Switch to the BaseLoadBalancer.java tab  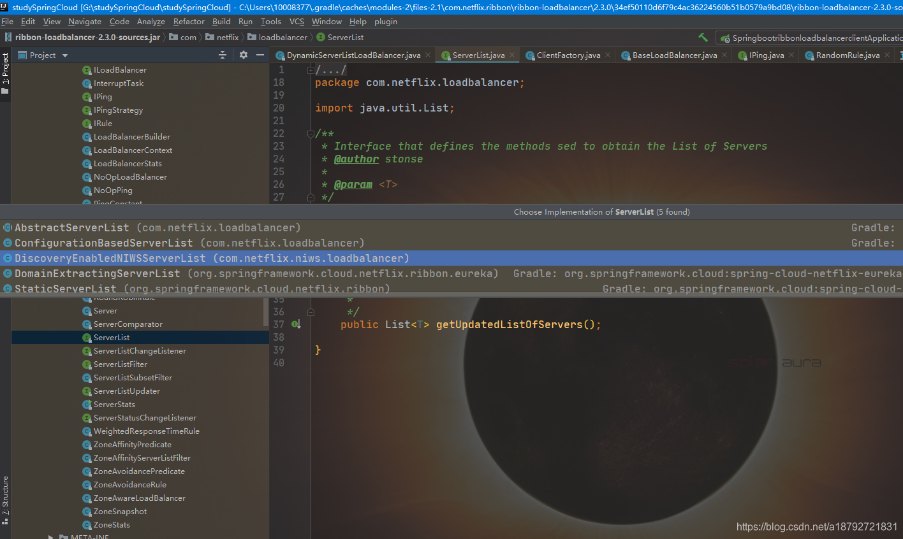coord(674,55)
